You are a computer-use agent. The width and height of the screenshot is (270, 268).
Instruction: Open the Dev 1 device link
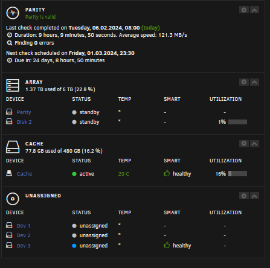click(x=24, y=226)
